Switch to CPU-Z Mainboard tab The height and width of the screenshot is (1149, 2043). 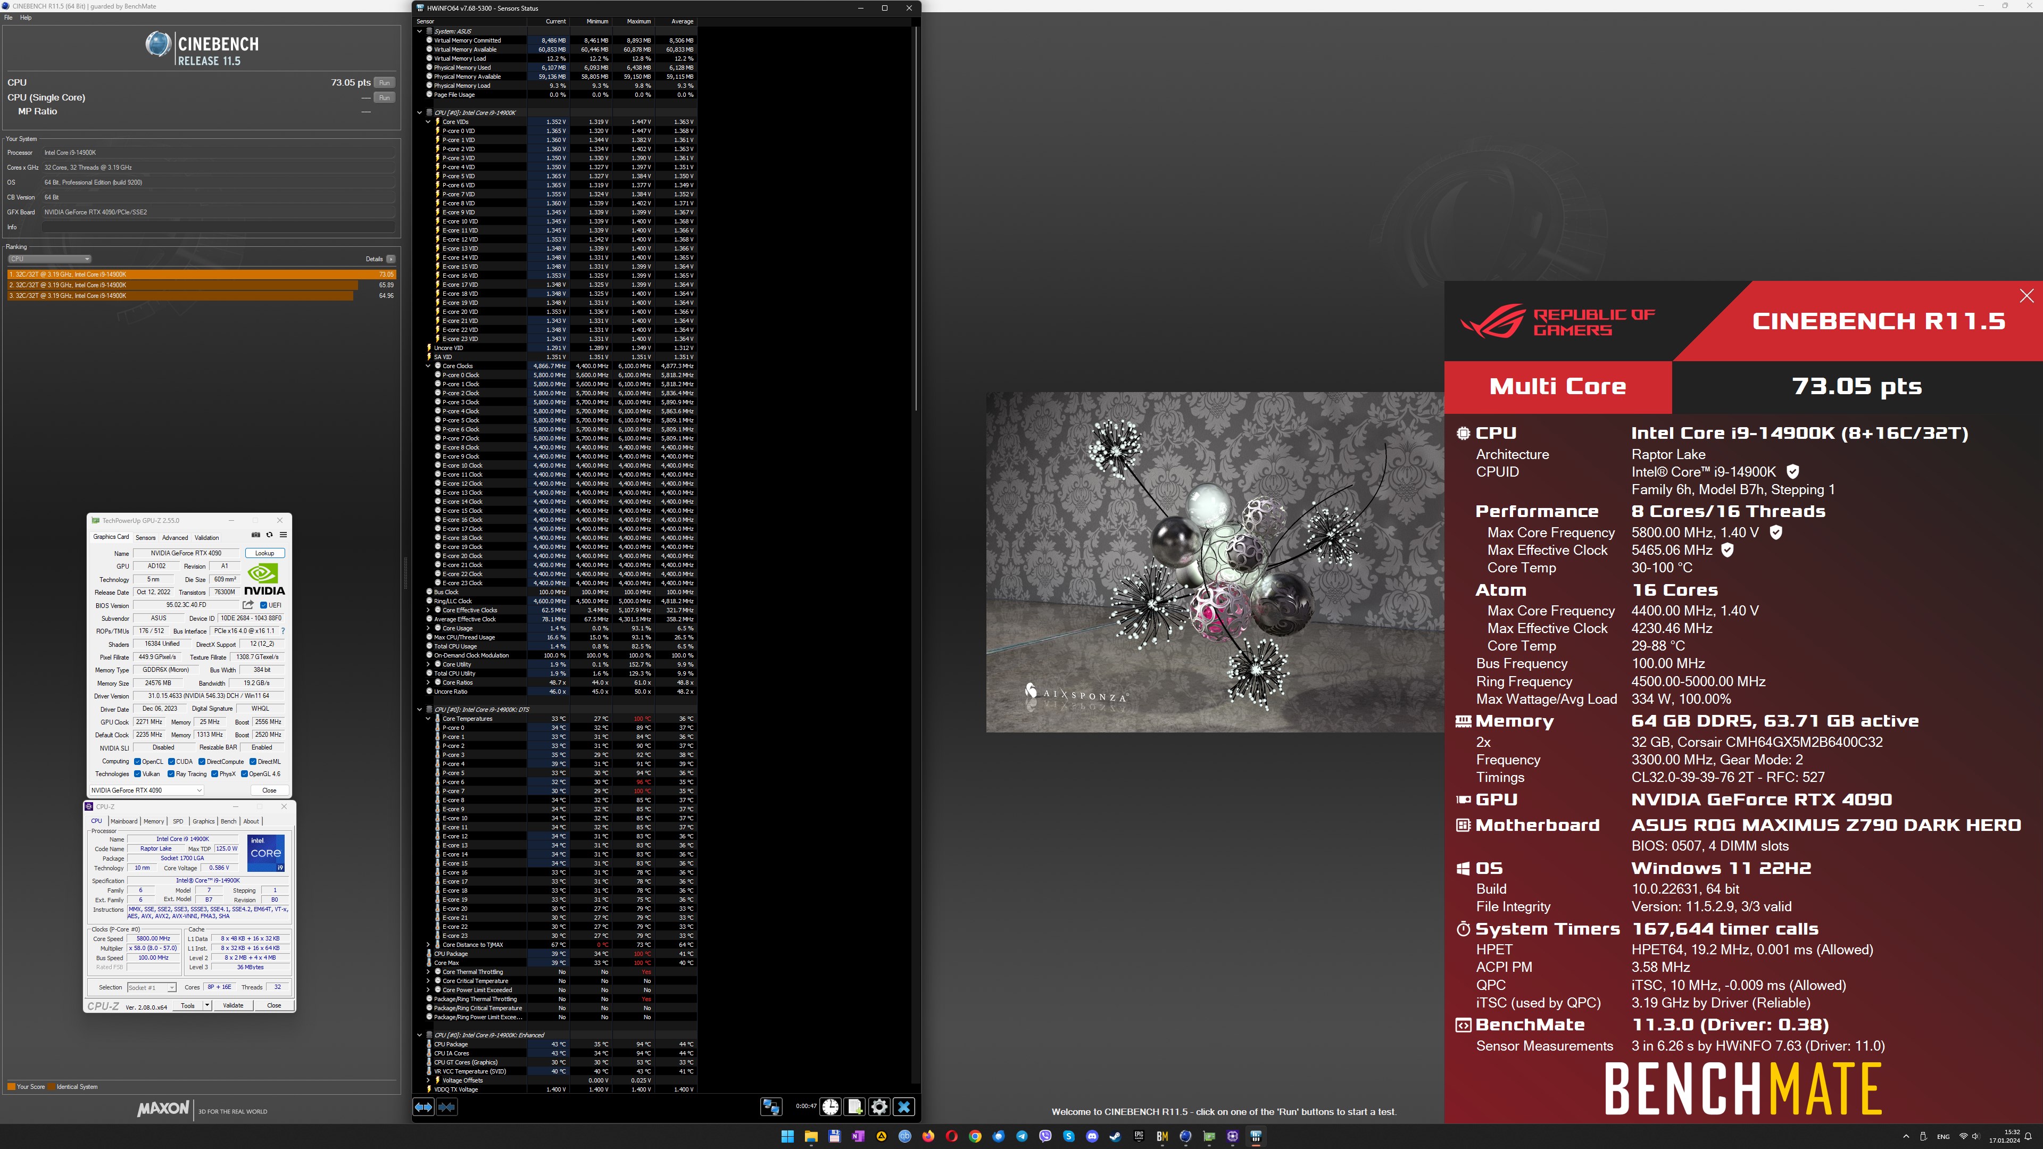(x=124, y=821)
